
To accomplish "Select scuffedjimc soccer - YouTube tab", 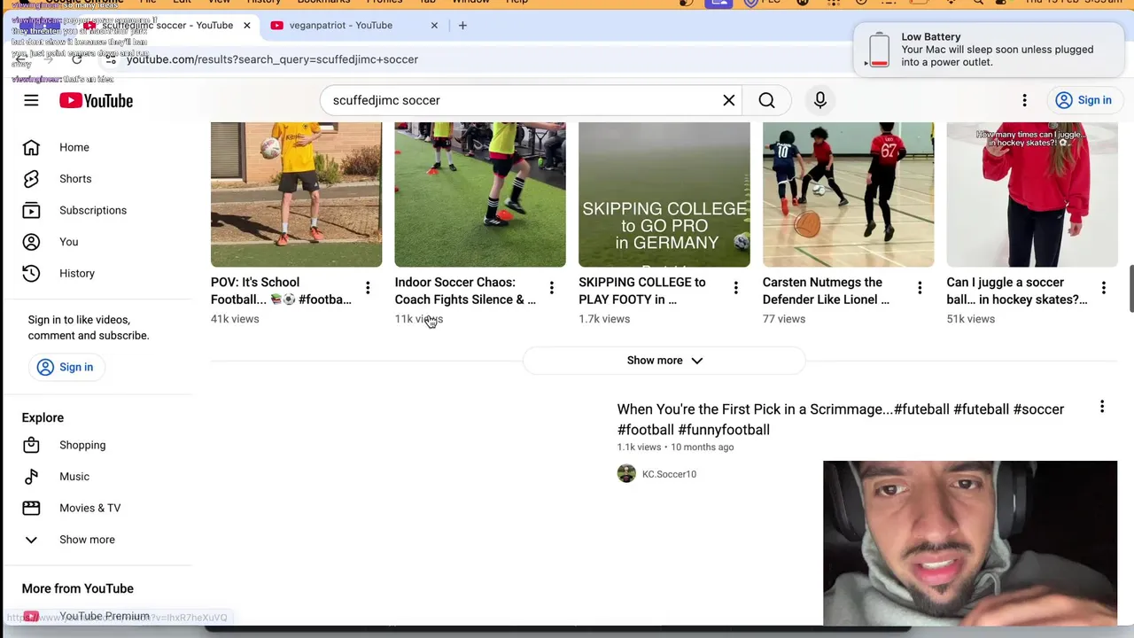I will 167,26.
